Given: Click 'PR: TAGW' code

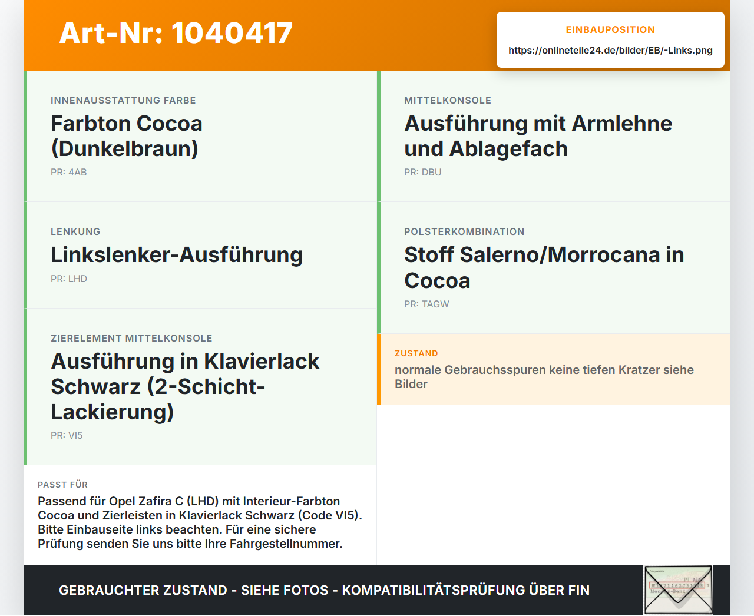Looking at the screenshot, I should click(x=426, y=304).
